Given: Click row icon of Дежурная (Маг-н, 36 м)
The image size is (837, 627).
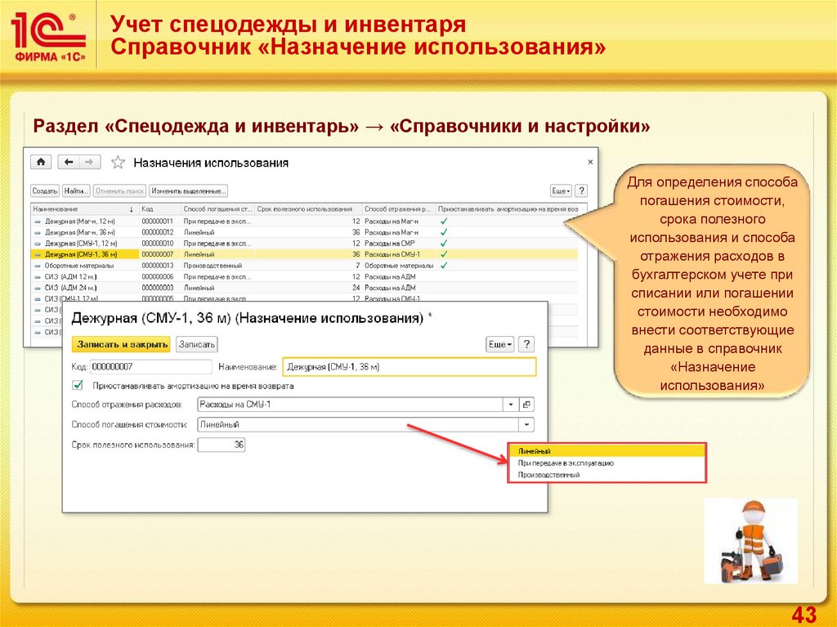Looking at the screenshot, I should click(x=38, y=232).
